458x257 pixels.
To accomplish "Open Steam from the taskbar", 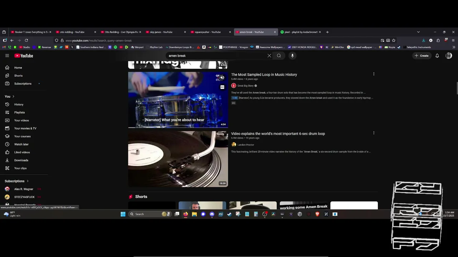I will coord(229,214).
